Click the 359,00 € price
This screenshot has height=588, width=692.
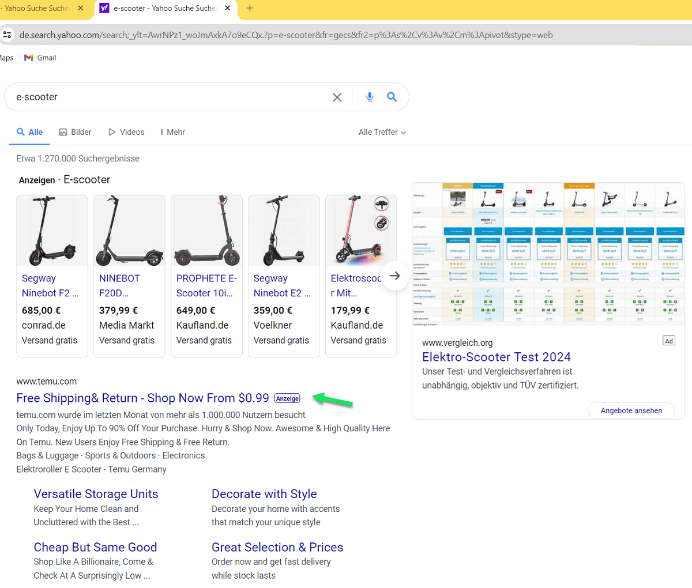[x=273, y=310]
